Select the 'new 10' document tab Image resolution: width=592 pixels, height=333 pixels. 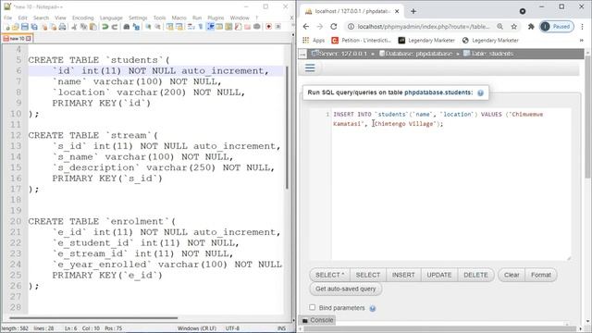point(18,39)
